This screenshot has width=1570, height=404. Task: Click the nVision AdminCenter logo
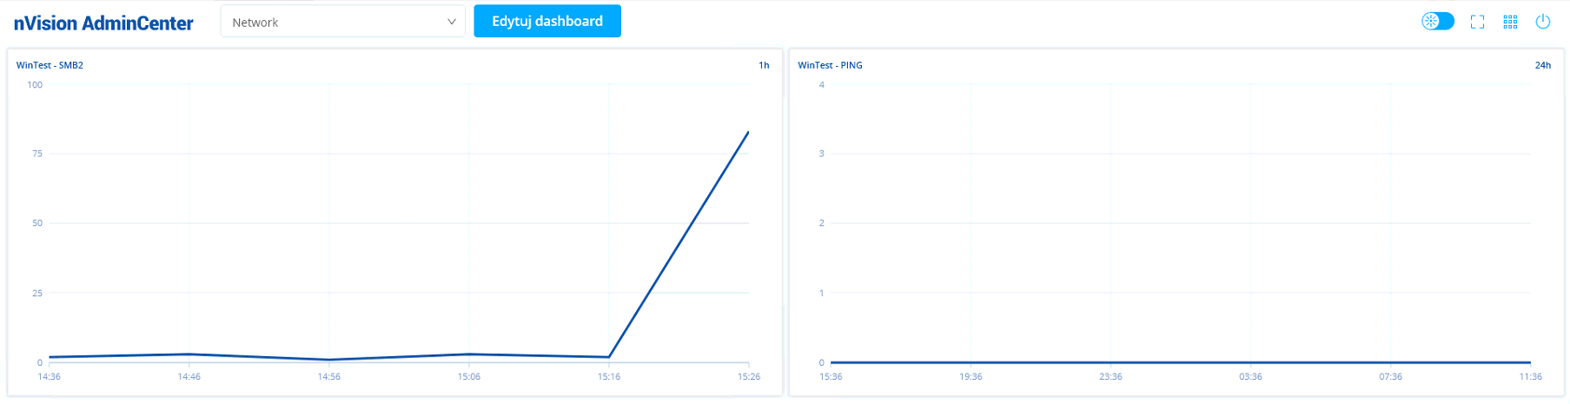click(x=103, y=23)
